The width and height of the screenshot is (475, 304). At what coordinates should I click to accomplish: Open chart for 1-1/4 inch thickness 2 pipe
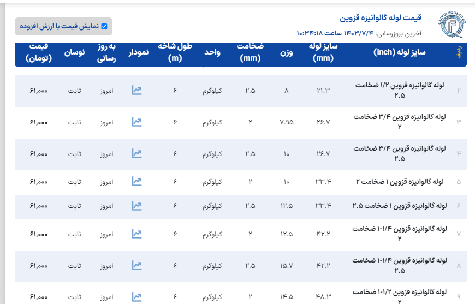coord(136,234)
